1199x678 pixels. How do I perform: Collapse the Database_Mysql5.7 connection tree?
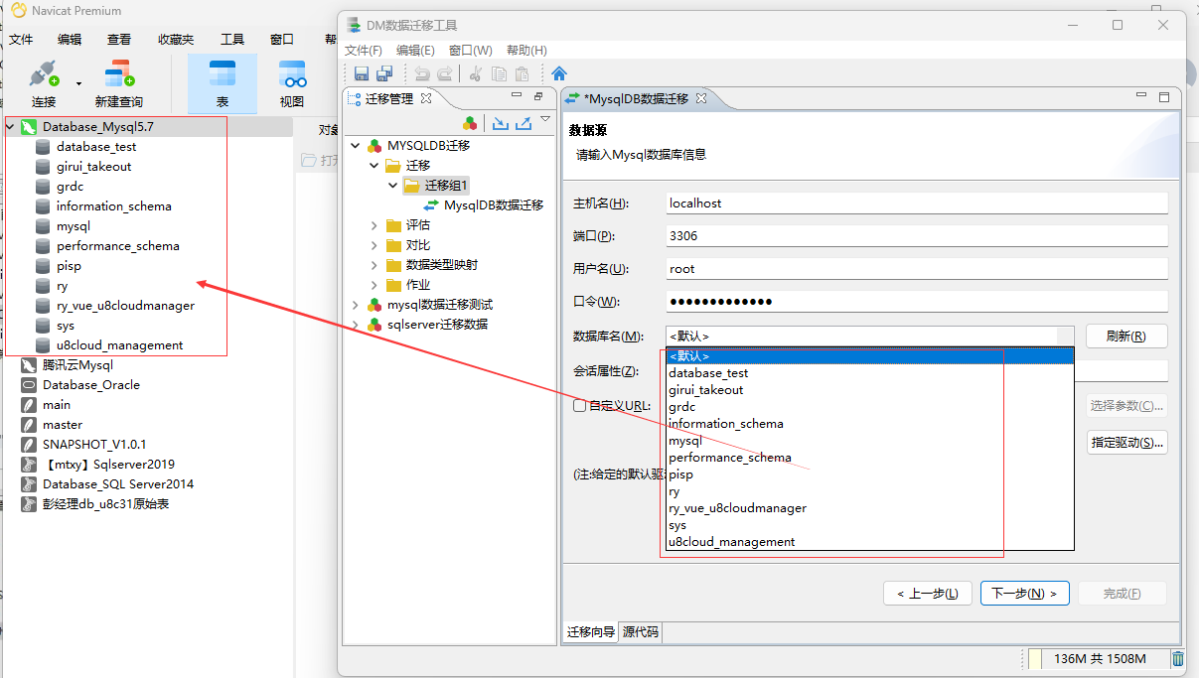pos(10,127)
